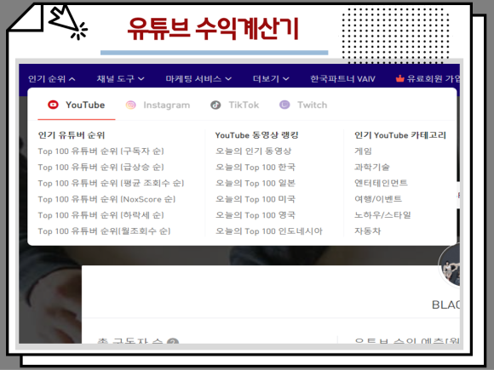Expand the 채널 도구 dropdown arrow
The image size is (494, 370).
click(141, 79)
